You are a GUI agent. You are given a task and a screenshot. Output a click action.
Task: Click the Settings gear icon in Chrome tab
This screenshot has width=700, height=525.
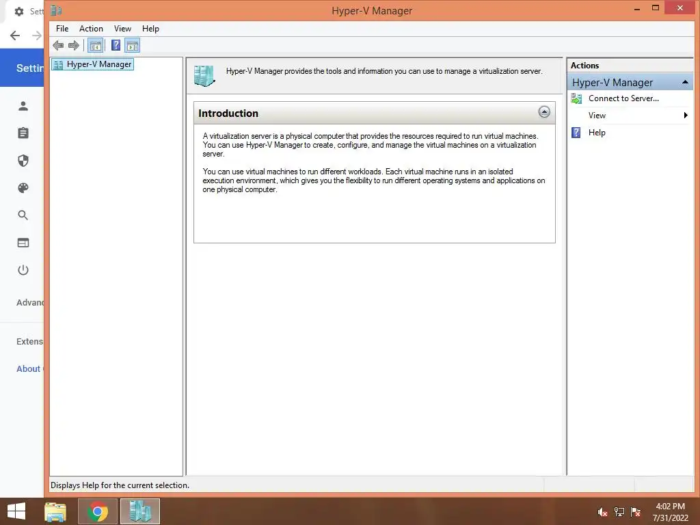tap(19, 12)
